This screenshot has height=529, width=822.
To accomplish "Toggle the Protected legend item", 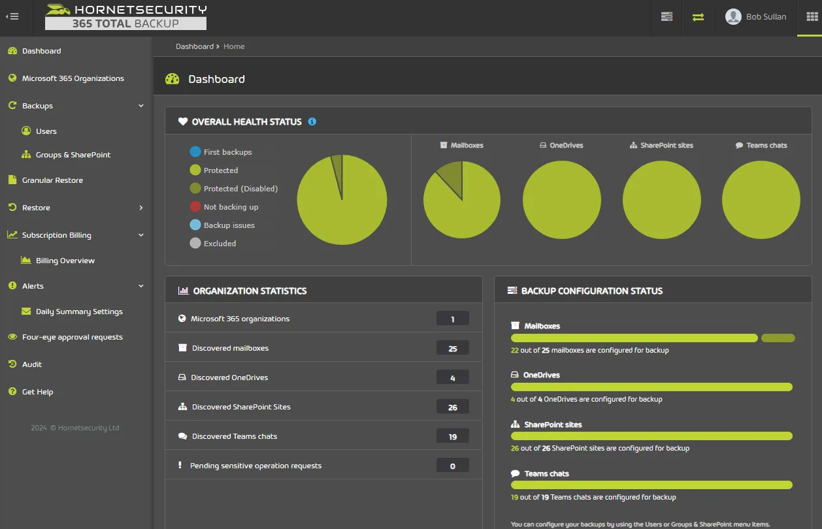I will [214, 170].
